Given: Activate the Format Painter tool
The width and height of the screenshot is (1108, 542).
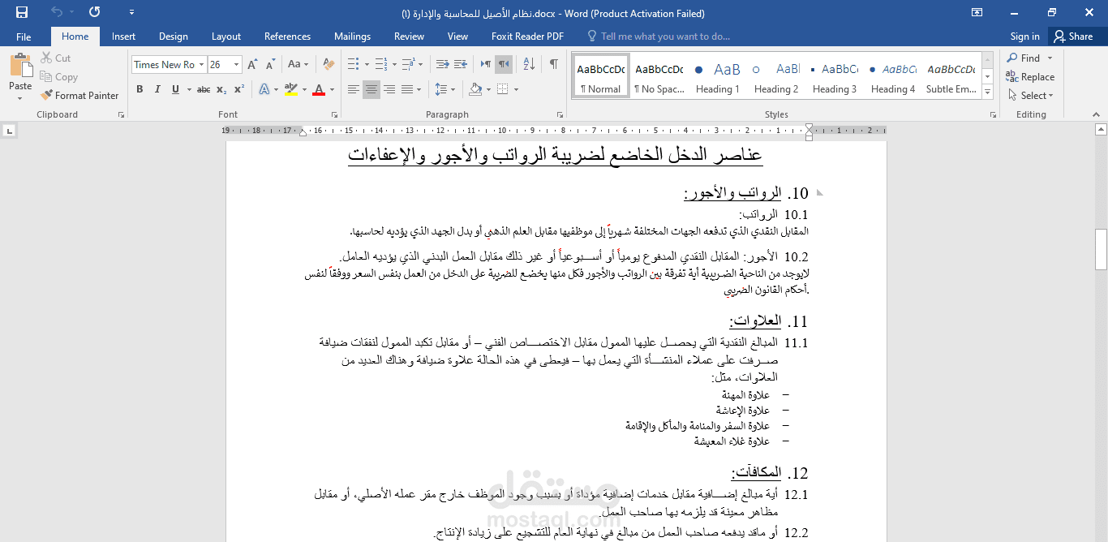Looking at the screenshot, I should click(79, 95).
